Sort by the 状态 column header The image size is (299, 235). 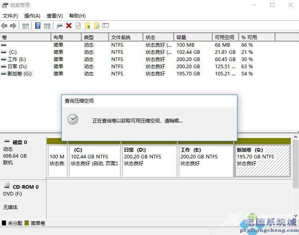(159, 37)
